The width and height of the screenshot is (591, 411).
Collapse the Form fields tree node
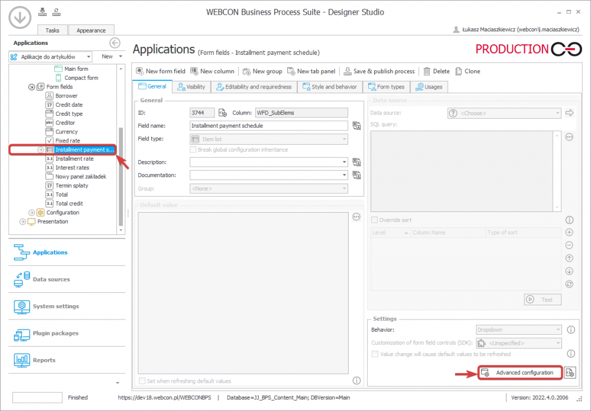(32, 87)
